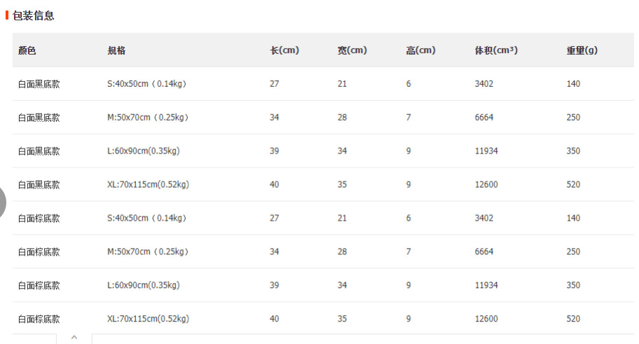Click the 宽(cm) column header
This screenshot has width=639, height=344.
coord(352,50)
